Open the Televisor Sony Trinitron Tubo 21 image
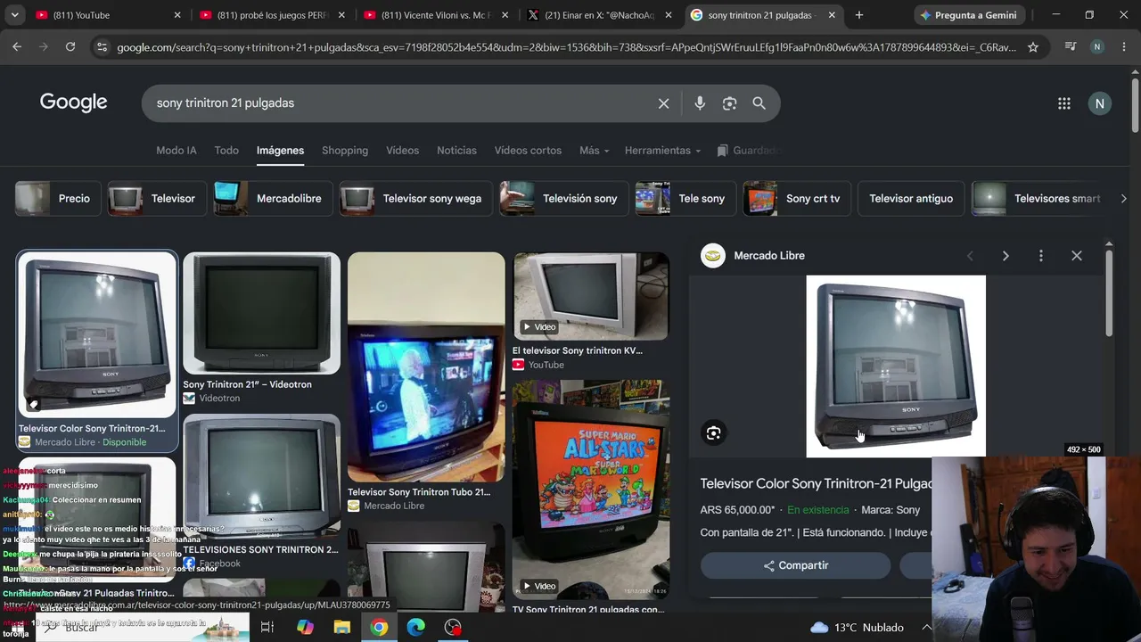 [x=426, y=366]
